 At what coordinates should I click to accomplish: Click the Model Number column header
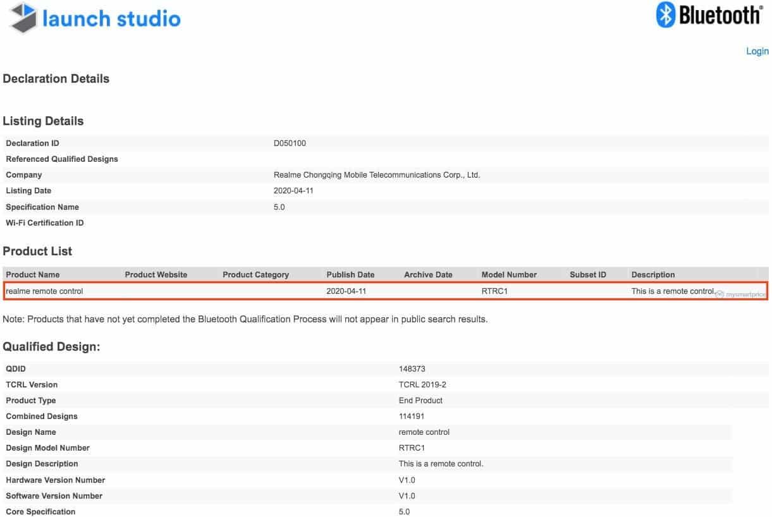(509, 275)
